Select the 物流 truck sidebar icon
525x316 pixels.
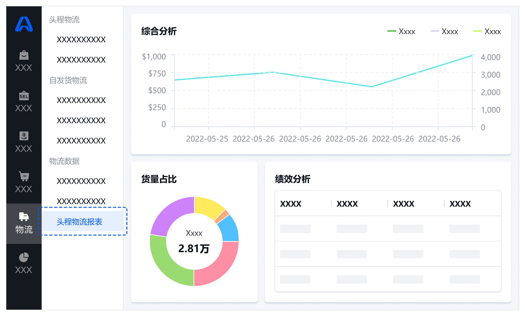pyautogui.click(x=24, y=217)
